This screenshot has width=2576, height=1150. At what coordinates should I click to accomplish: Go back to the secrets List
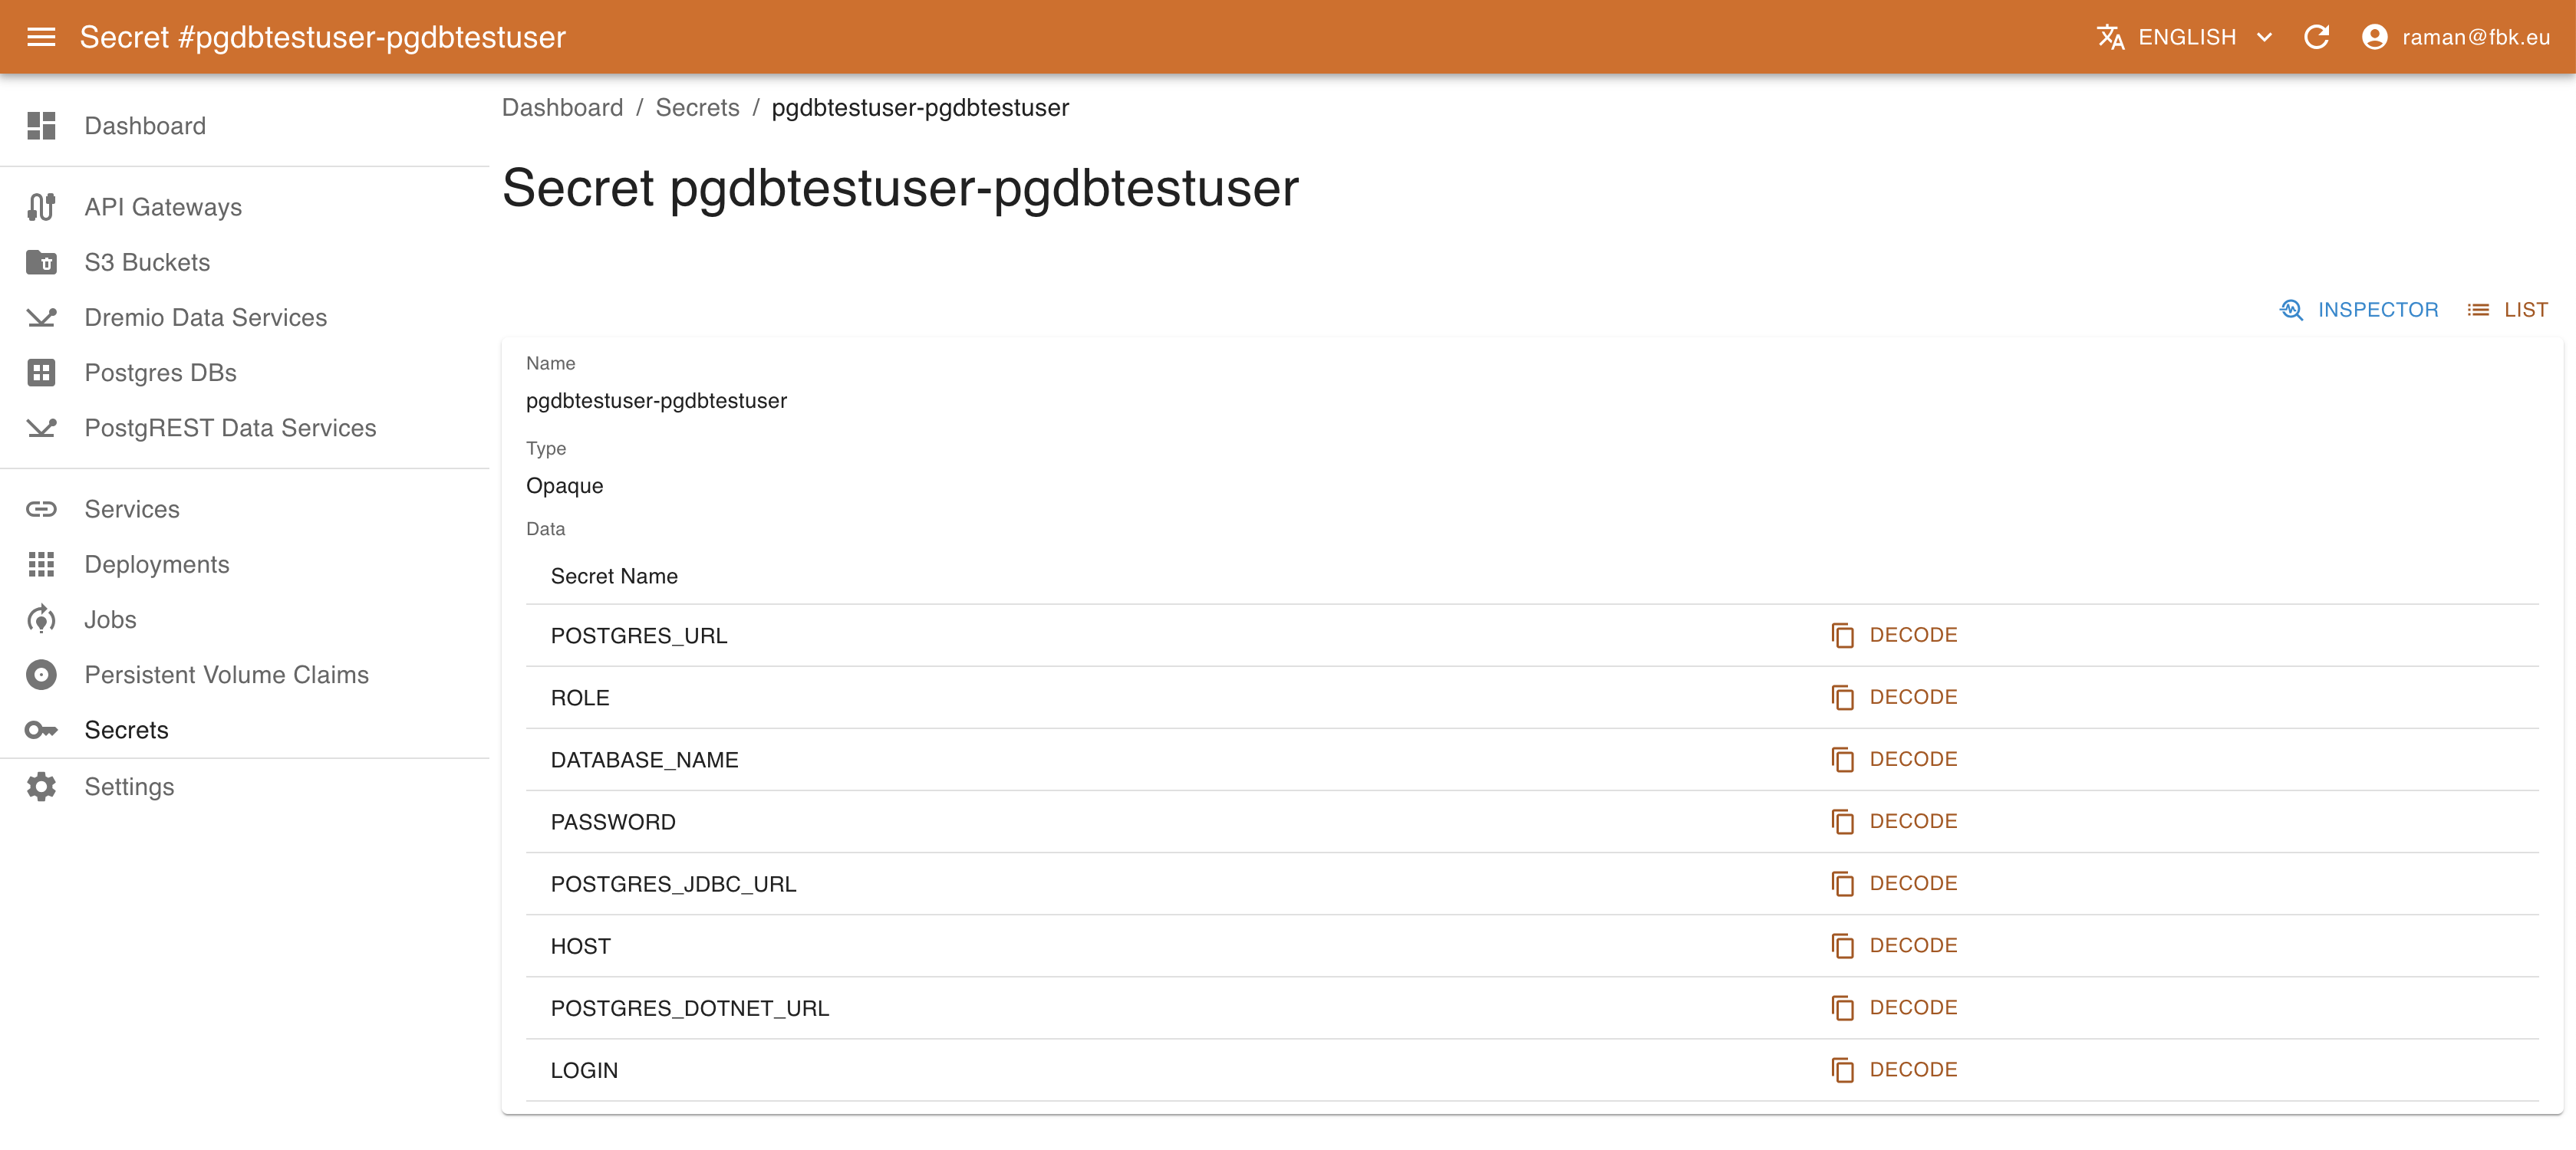2507,310
